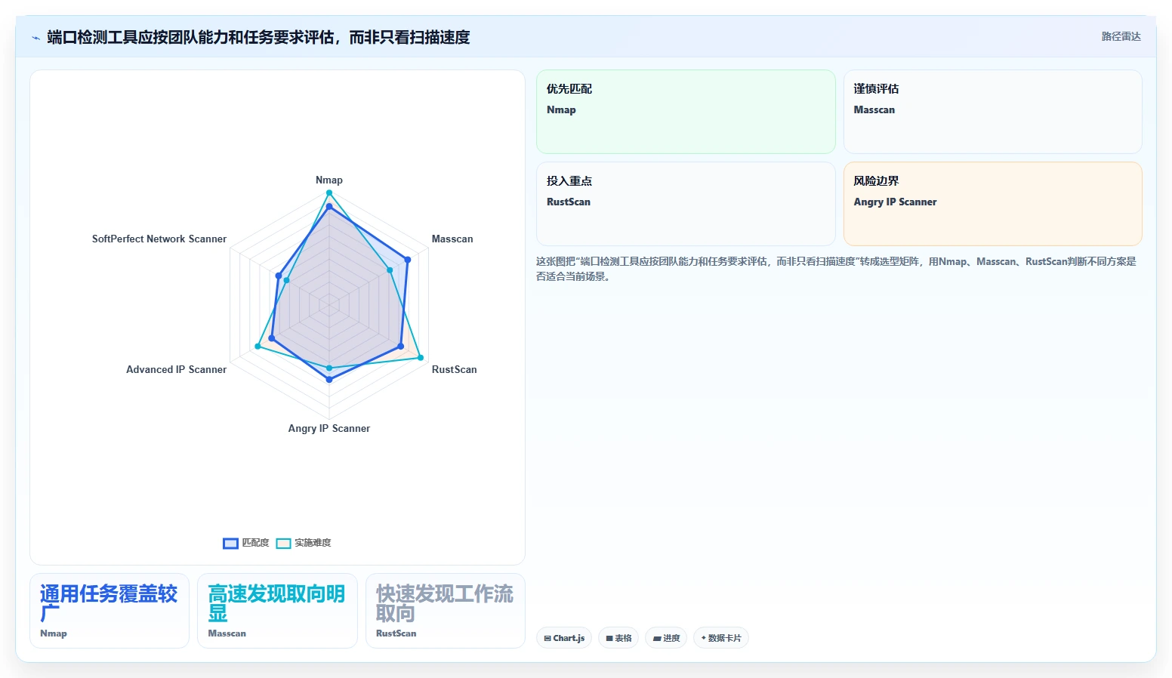Click the 快速发现工作流取向 summary card
1172x678 pixels.
pyautogui.click(x=446, y=611)
